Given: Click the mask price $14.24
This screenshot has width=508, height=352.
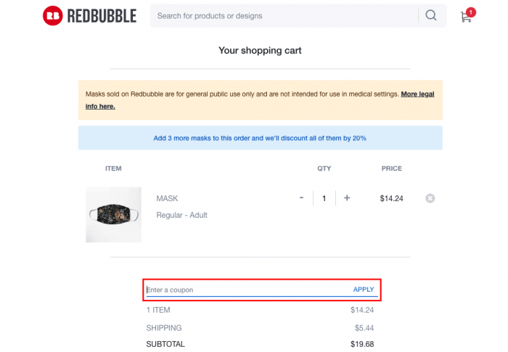Looking at the screenshot, I should point(391,198).
